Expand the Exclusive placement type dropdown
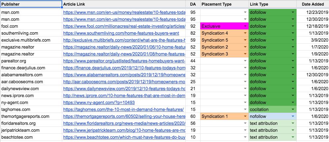The height and width of the screenshot is (142, 329). click(245, 26)
